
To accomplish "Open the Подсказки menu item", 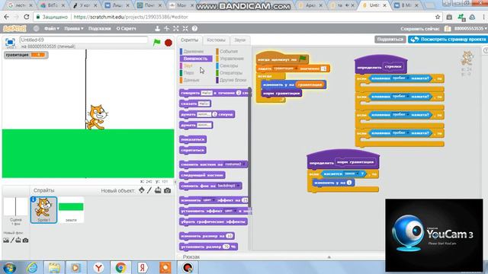I will pyautogui.click(x=100, y=29).
